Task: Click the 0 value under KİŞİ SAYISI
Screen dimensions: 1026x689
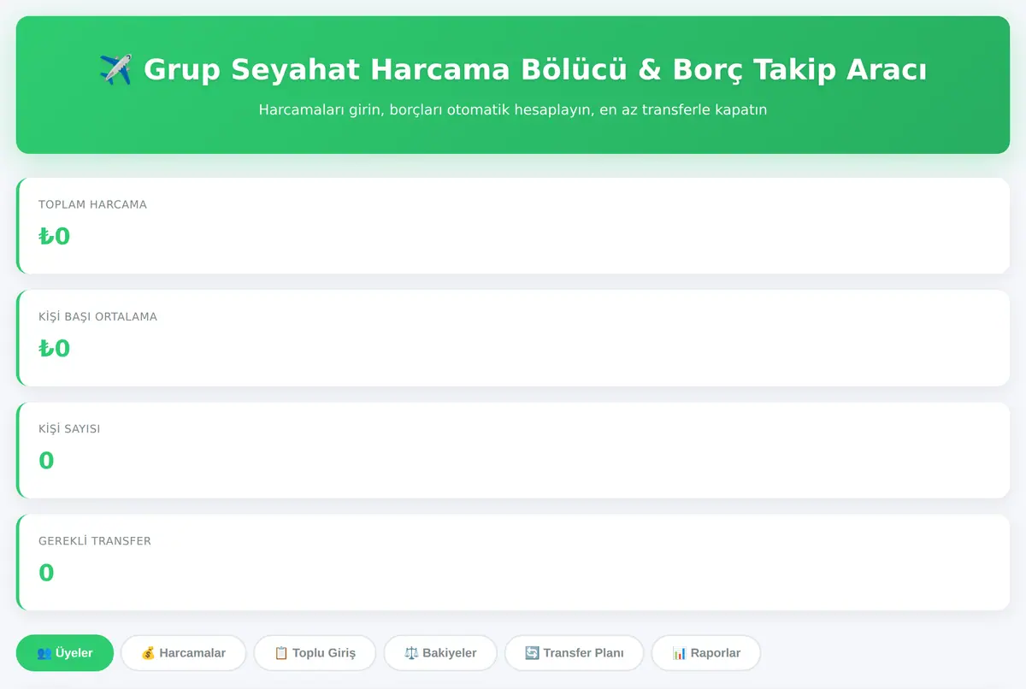Action: click(46, 461)
